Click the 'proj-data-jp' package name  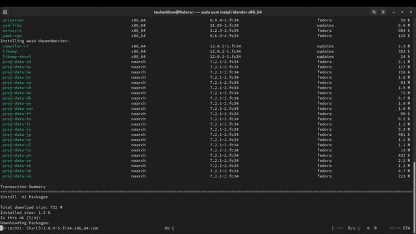(x=17, y=135)
